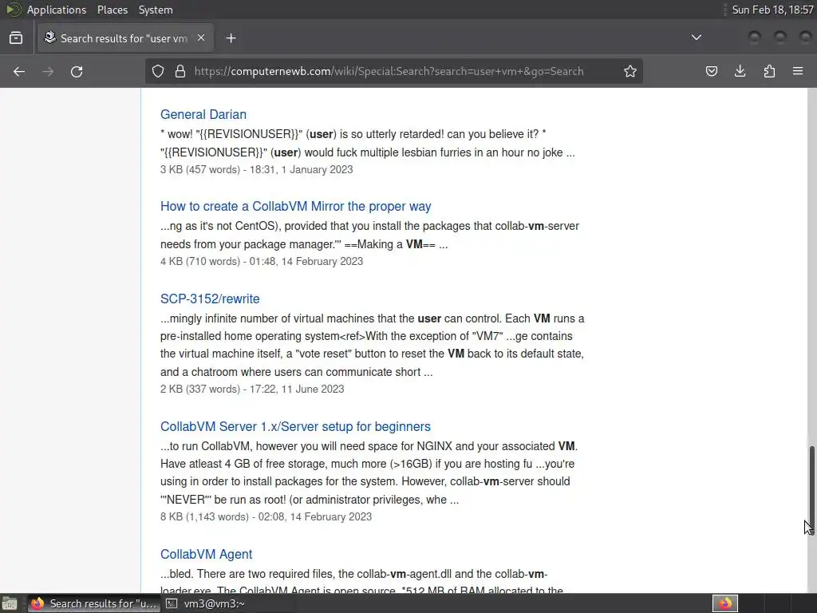
Task: Click the Firefox icon in the bottom-right tray
Action: coord(725,603)
